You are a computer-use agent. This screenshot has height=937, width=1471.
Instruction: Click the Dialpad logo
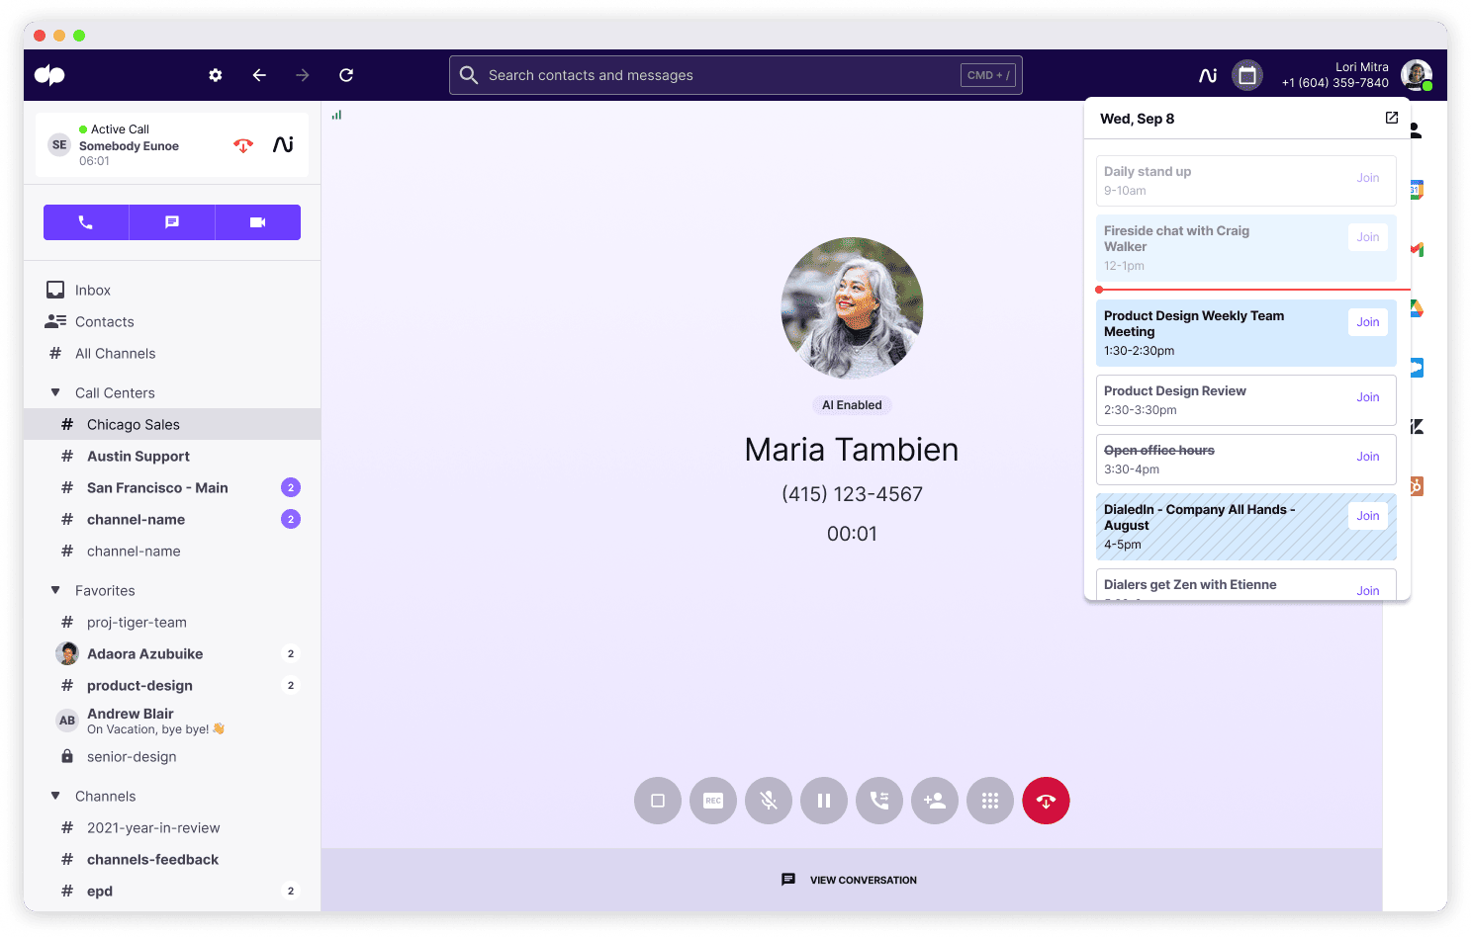49,75
